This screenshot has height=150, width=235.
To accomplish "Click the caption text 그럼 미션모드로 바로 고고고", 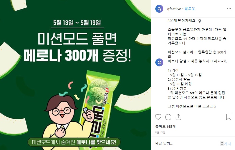I will pos(192,106).
